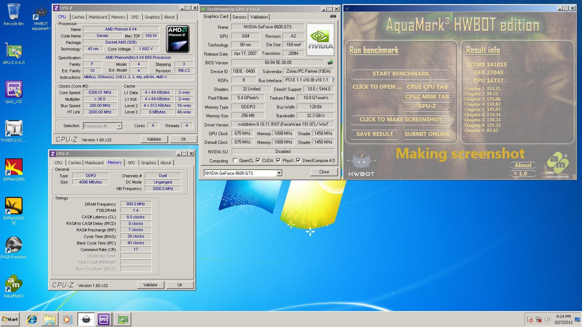
Task: Open the Windows Start button
Action: tap(10, 319)
